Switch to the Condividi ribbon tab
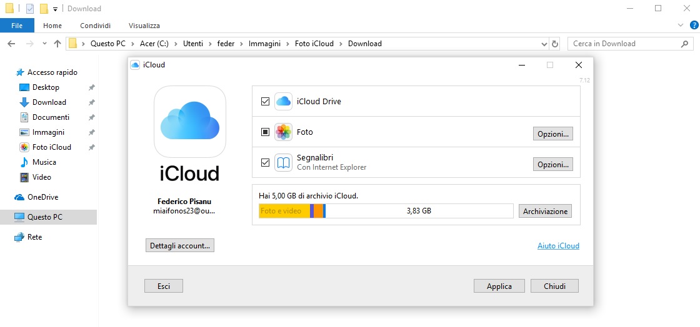This screenshot has height=327, width=700. 95,26
